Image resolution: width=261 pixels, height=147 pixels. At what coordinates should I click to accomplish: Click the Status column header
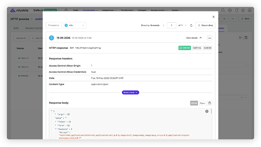[x=20, y=48]
